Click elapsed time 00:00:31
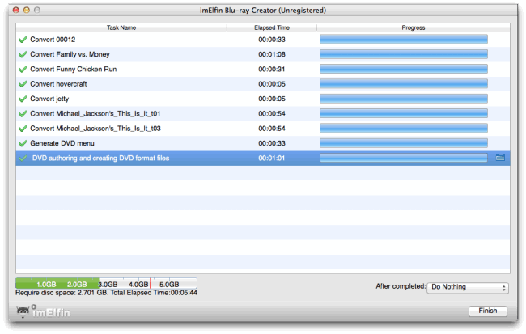 (272, 69)
